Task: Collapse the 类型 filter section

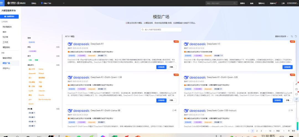Action: coord(58,47)
